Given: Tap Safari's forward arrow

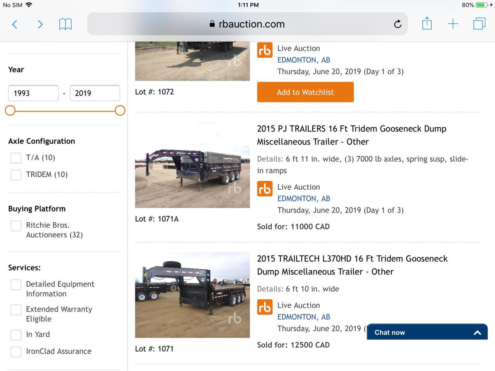Looking at the screenshot, I should 40,25.
